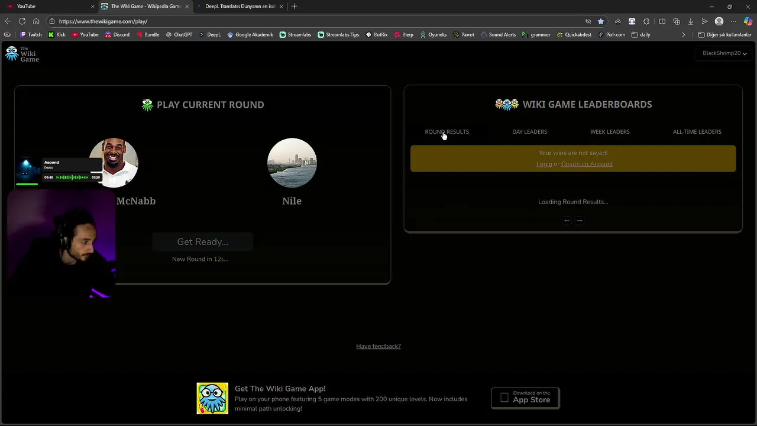Open the Kick bookmark

[x=57, y=35]
